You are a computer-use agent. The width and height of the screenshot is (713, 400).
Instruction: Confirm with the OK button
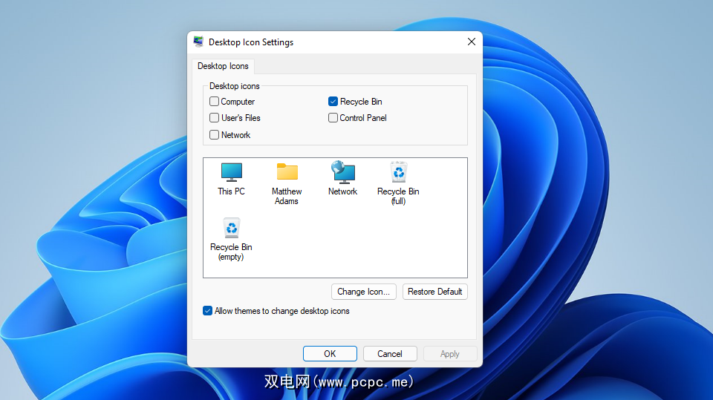pyautogui.click(x=330, y=354)
